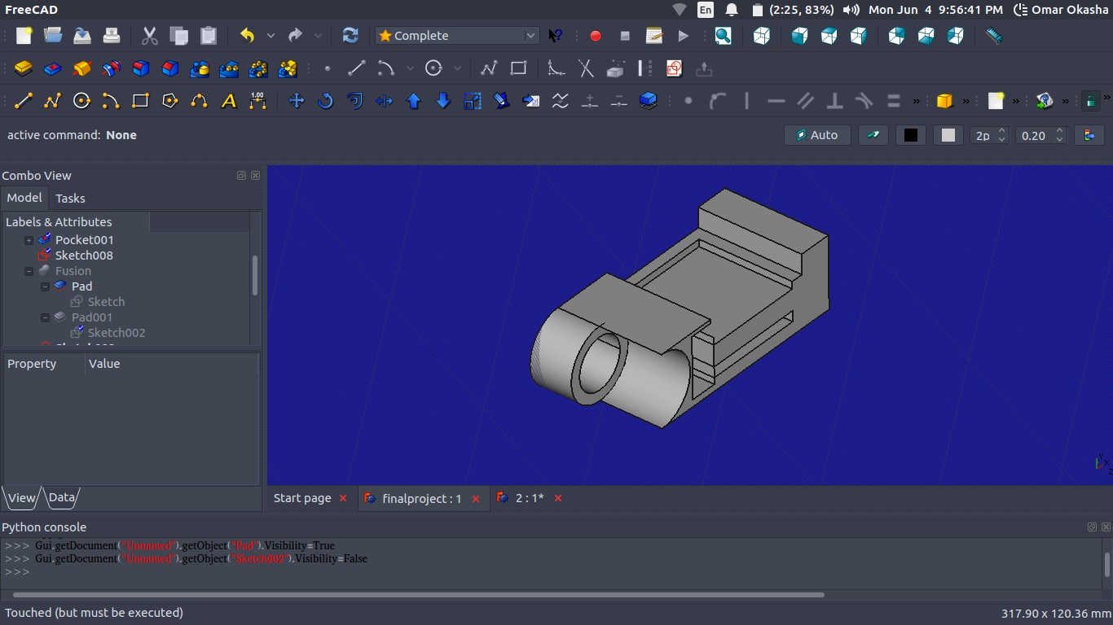Select the Groove feature tool
The height and width of the screenshot is (625, 1113).
[x=112, y=68]
